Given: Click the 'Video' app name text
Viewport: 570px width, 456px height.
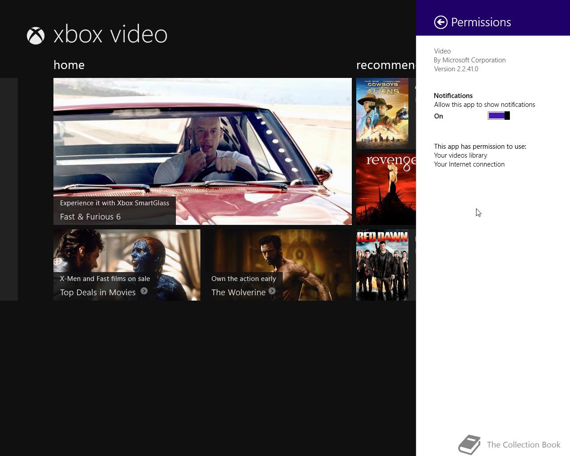Looking at the screenshot, I should pos(442,51).
